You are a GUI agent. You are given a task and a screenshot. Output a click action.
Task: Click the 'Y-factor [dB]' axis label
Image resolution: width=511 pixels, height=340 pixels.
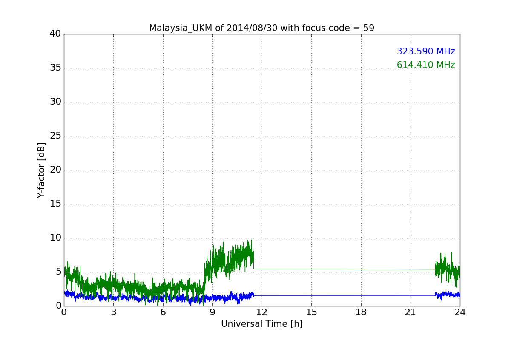(x=41, y=170)
